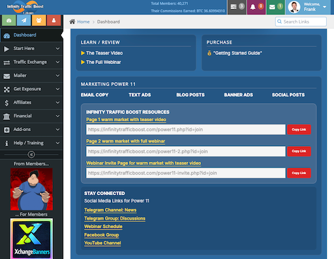The image size is (334, 259).
Task: Expand the Add-ons menu chevron
Action: pyautogui.click(x=57, y=129)
